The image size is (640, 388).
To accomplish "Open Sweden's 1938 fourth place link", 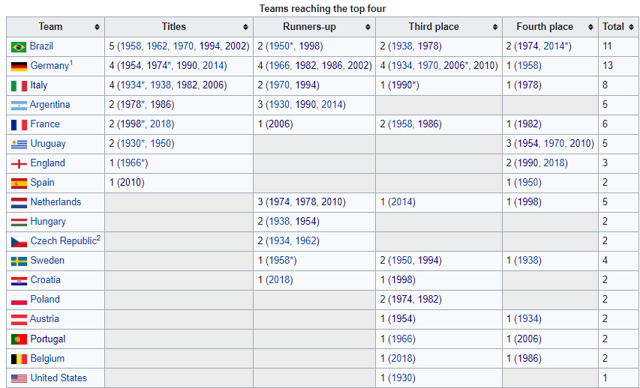I will pos(527,260).
